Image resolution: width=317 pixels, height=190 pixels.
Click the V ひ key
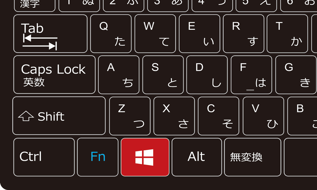[263, 116]
